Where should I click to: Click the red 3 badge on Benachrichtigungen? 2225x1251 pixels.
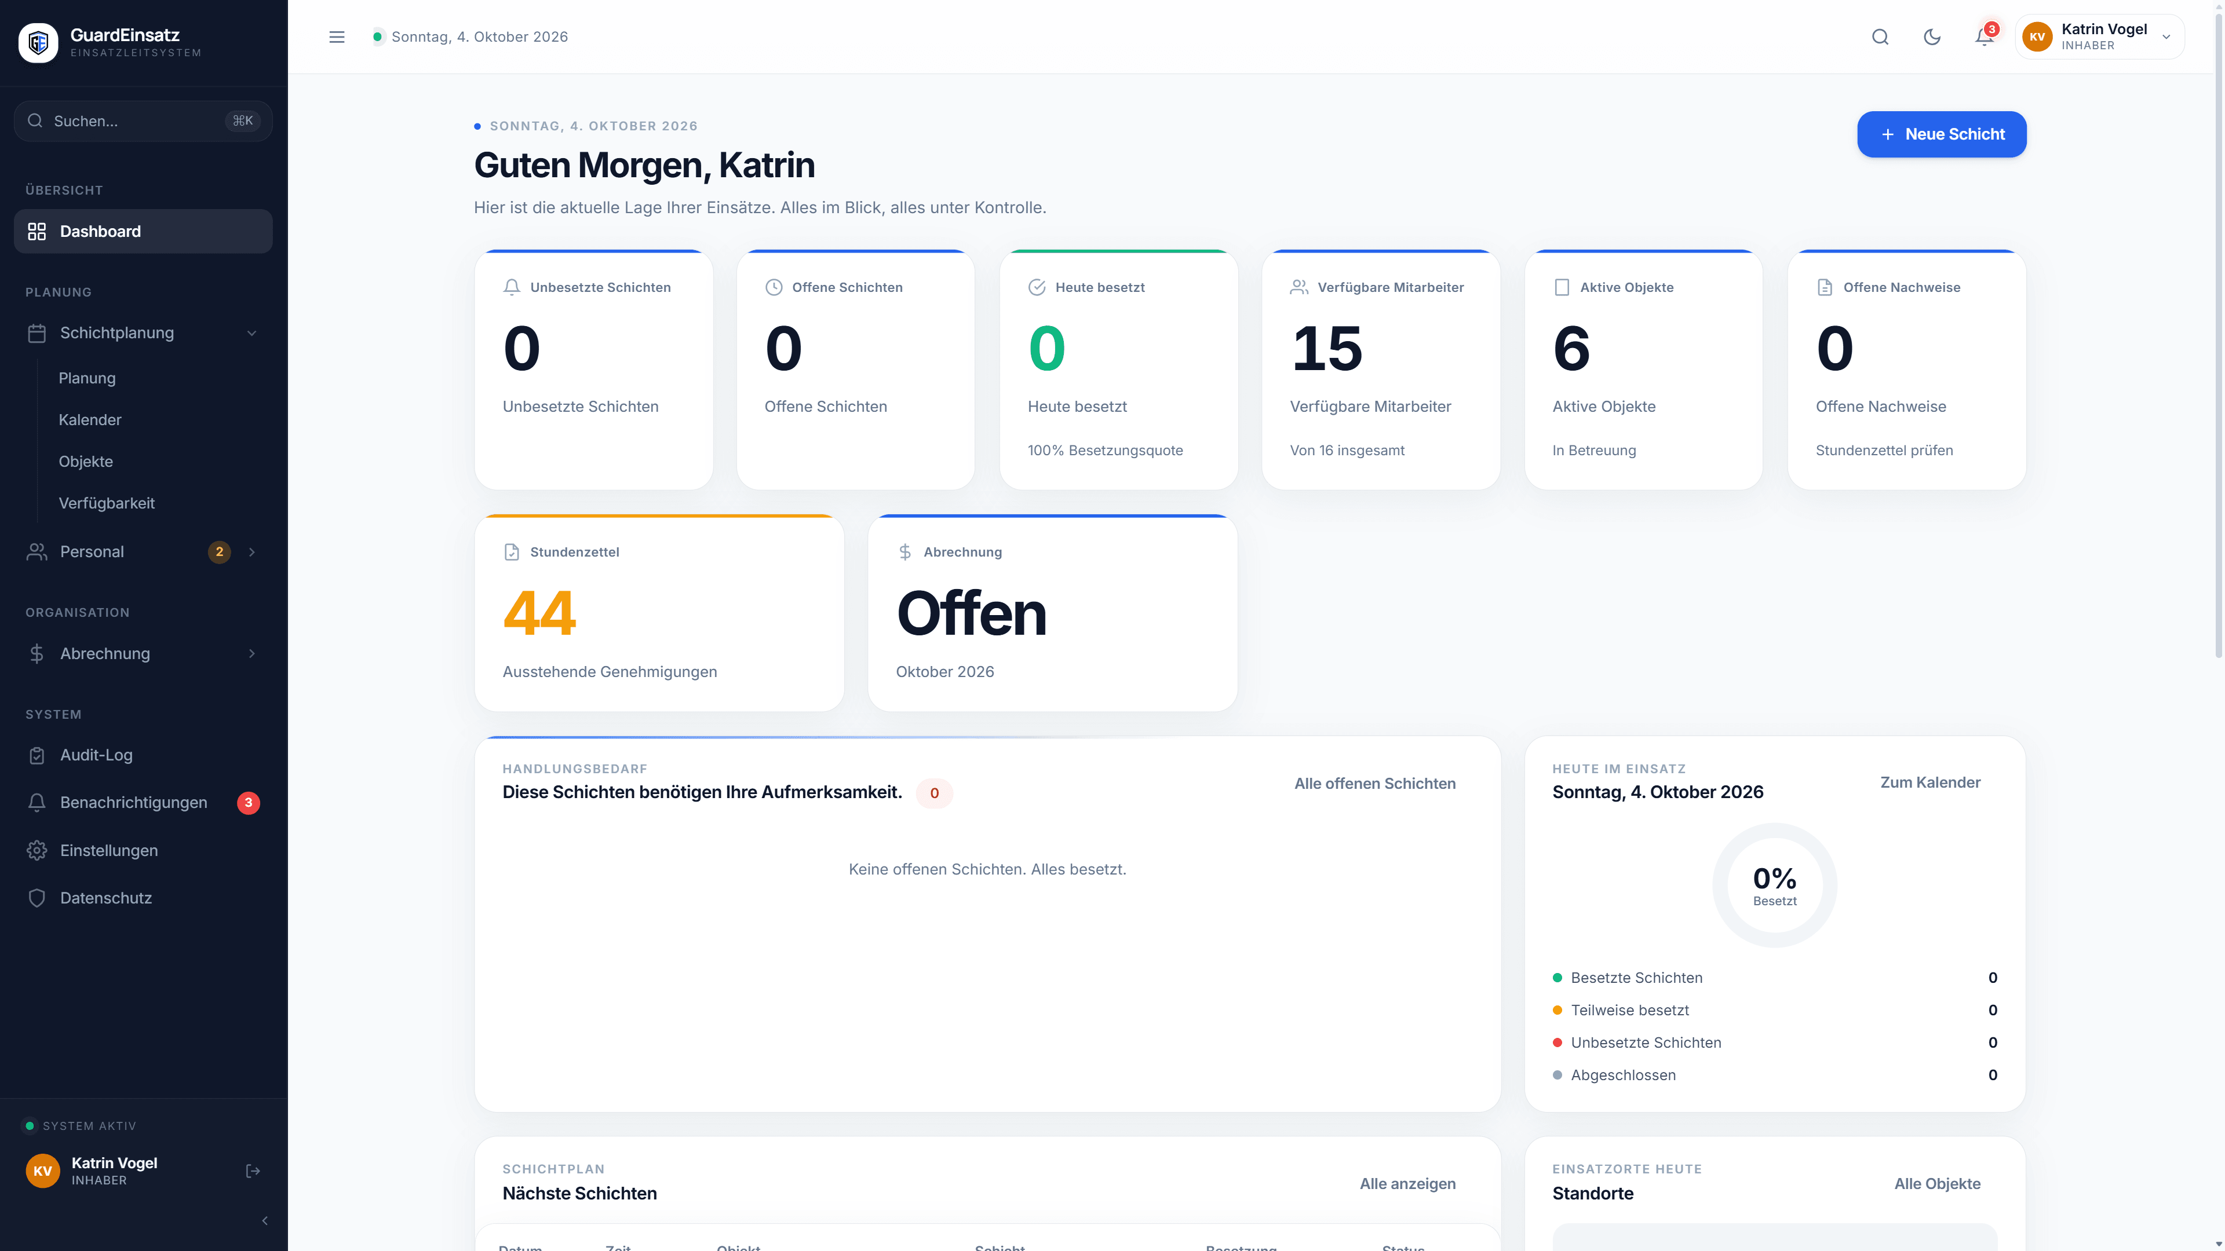pos(249,803)
